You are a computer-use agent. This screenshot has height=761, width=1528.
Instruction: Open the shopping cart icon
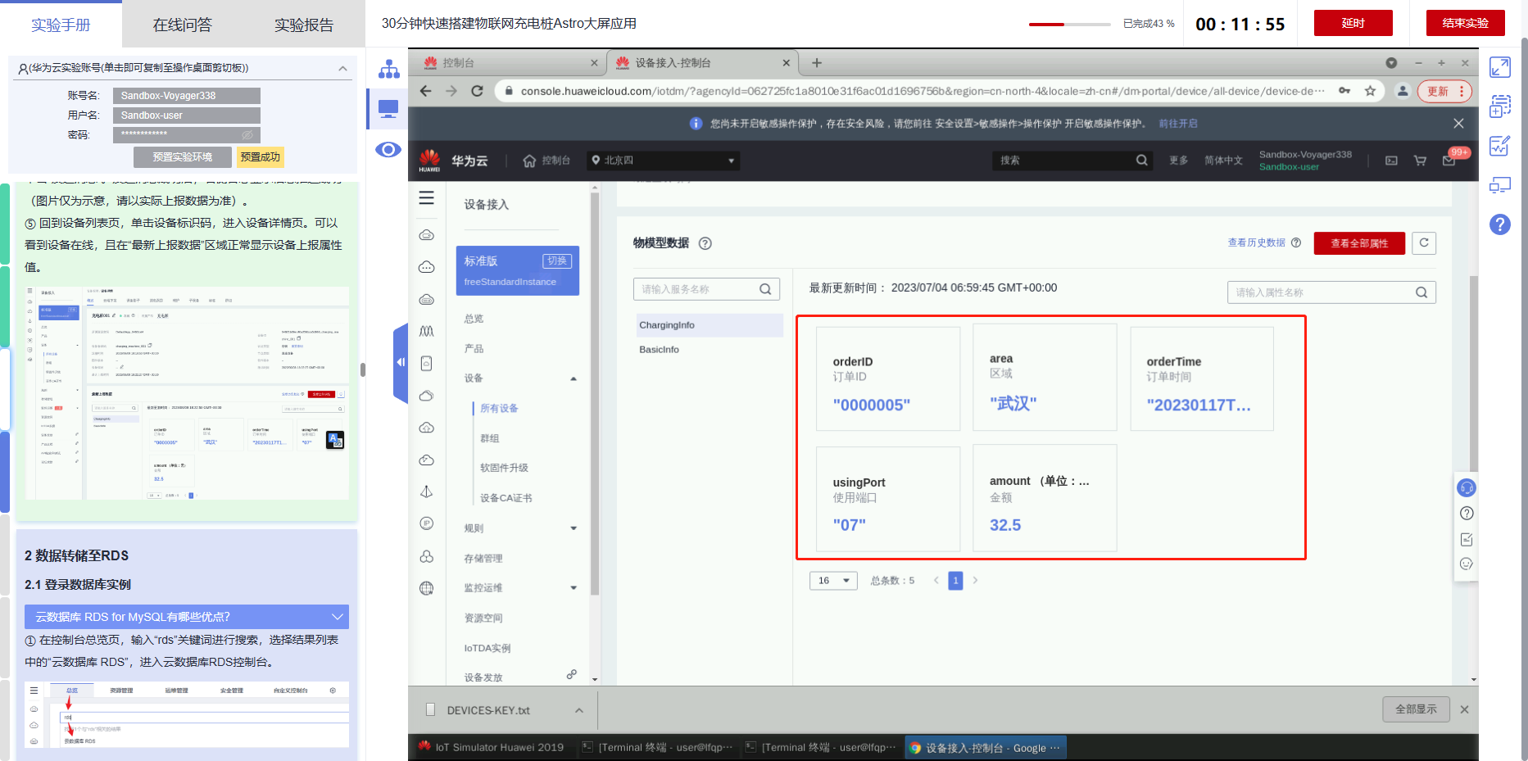pyautogui.click(x=1420, y=161)
